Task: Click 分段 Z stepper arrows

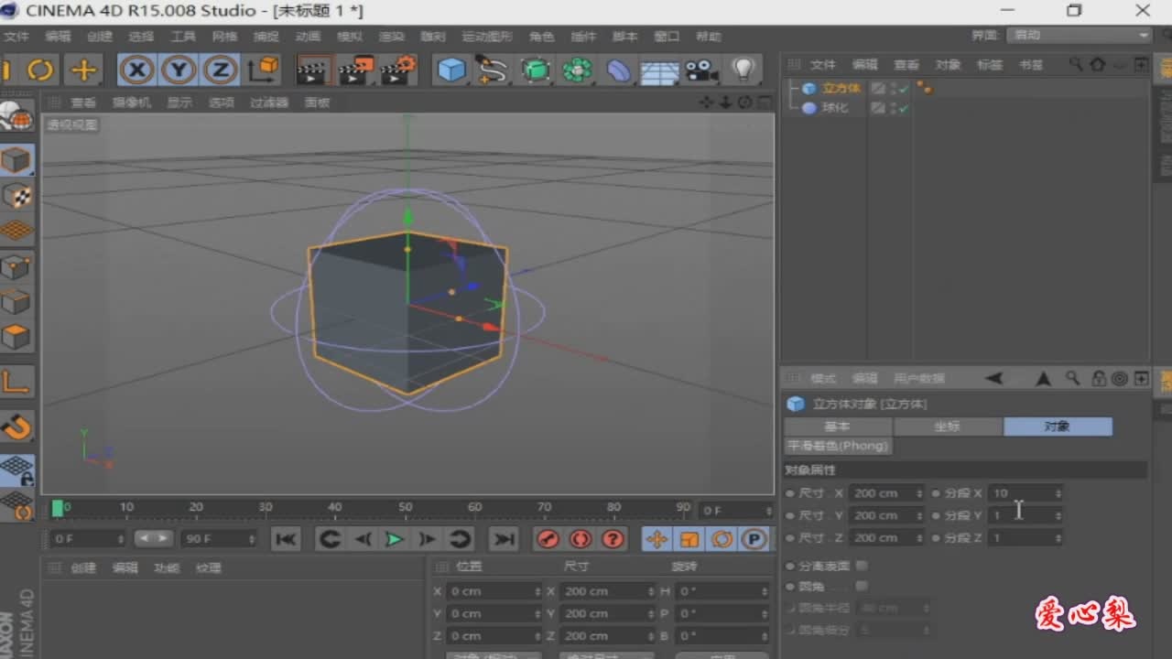Action: 1058,538
